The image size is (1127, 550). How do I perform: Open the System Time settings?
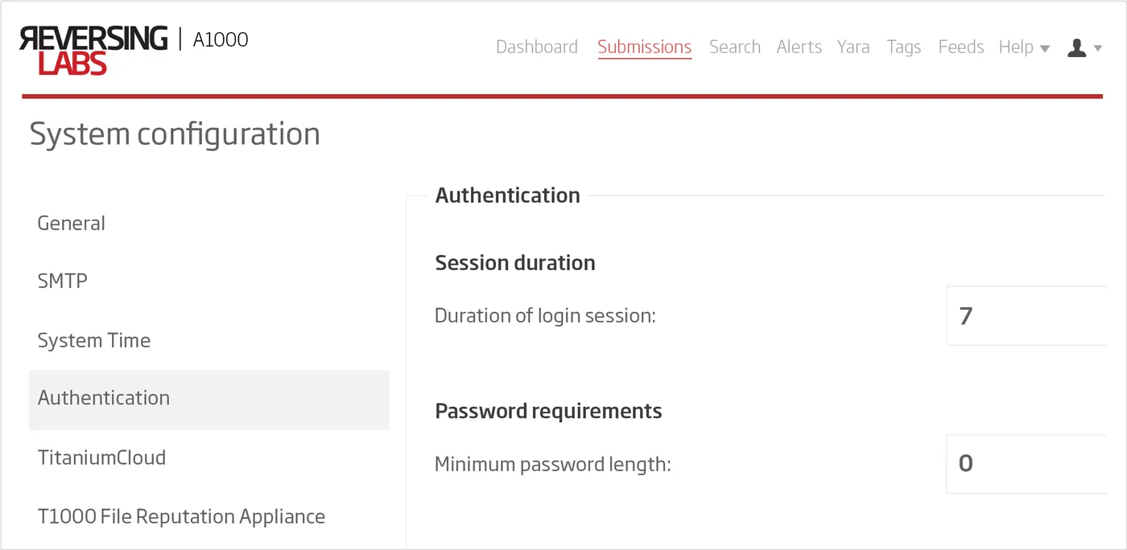coord(93,340)
